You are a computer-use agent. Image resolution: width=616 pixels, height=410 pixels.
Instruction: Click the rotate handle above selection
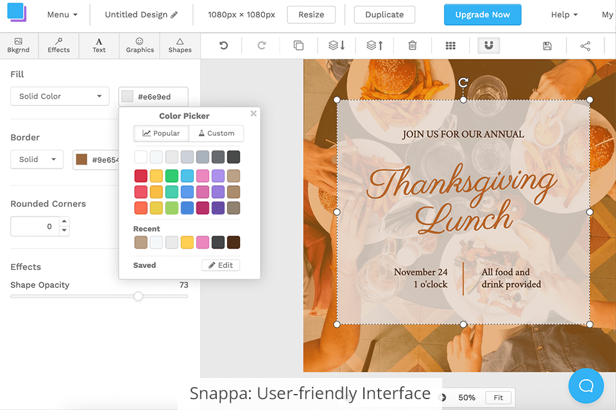tap(463, 83)
